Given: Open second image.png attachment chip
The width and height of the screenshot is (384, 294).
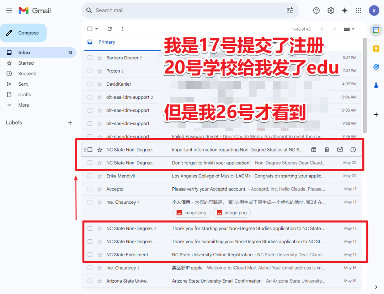Looking at the screenshot, I should coord(232,213).
